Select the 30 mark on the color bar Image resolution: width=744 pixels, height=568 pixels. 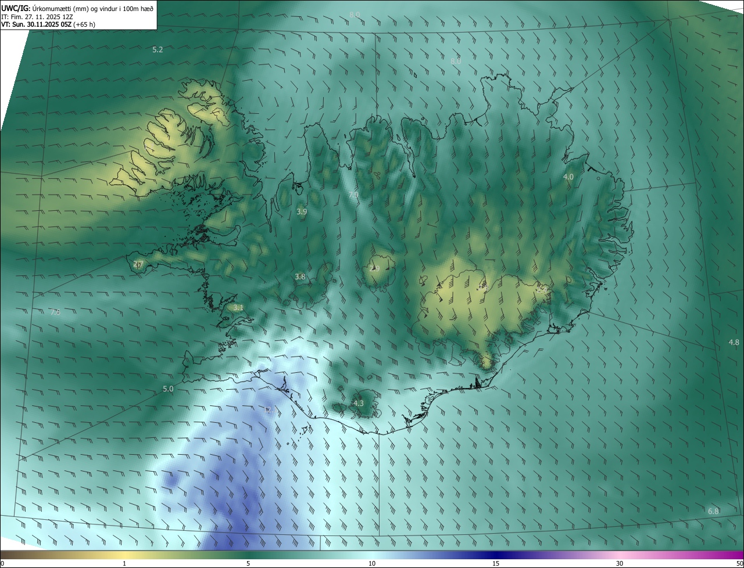tap(620, 563)
